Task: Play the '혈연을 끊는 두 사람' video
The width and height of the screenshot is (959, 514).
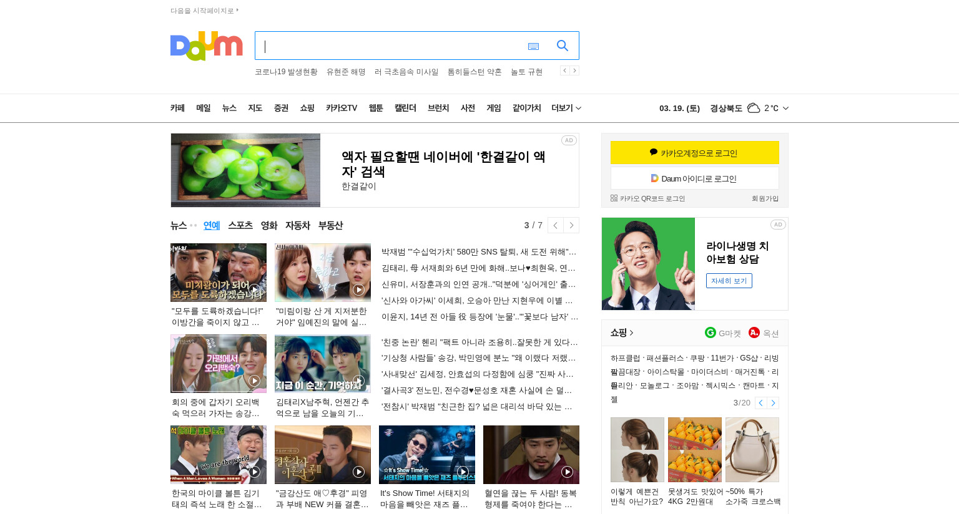Action: (531, 455)
